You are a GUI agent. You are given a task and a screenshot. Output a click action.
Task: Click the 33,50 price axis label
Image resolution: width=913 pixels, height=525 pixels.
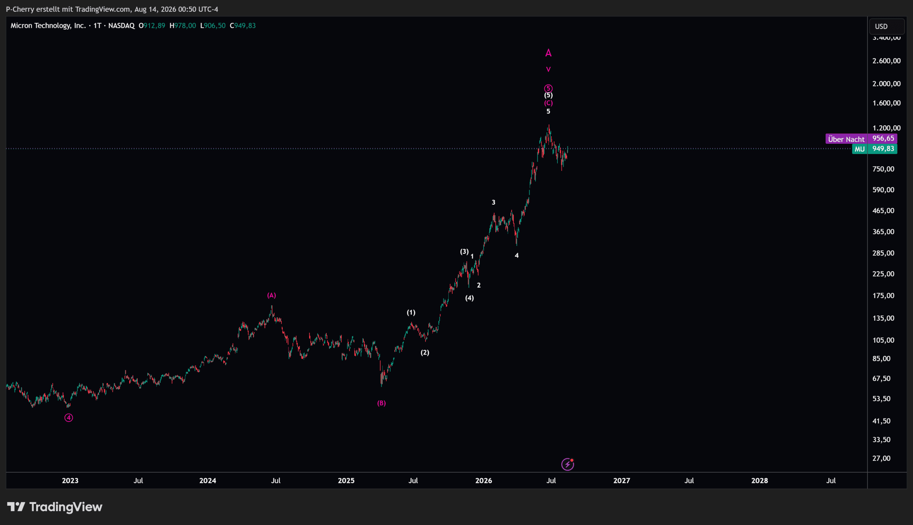click(x=881, y=440)
